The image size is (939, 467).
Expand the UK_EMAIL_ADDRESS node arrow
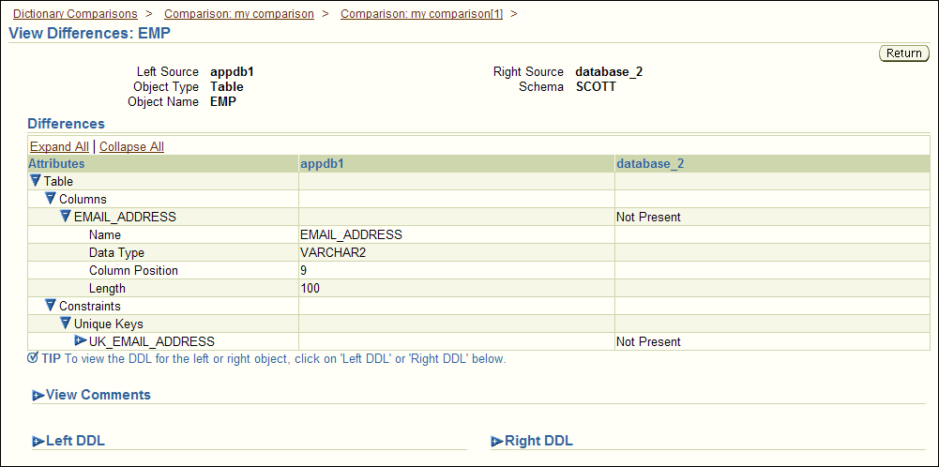(81, 341)
